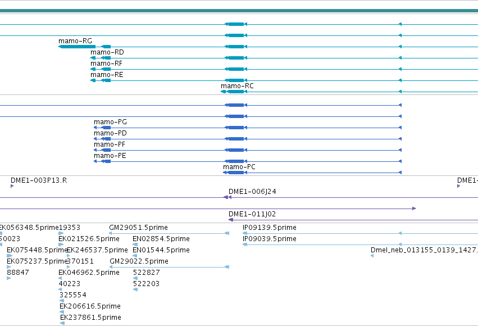Click the EK021526.5prime EST label
478x326 pixels.
click(89, 239)
